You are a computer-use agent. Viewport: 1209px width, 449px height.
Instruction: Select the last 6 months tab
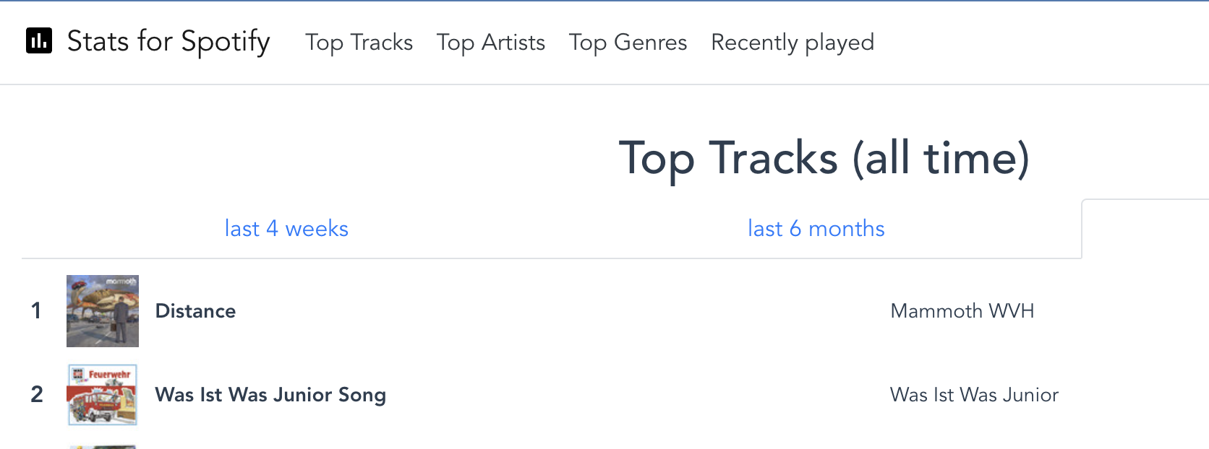coord(816,229)
